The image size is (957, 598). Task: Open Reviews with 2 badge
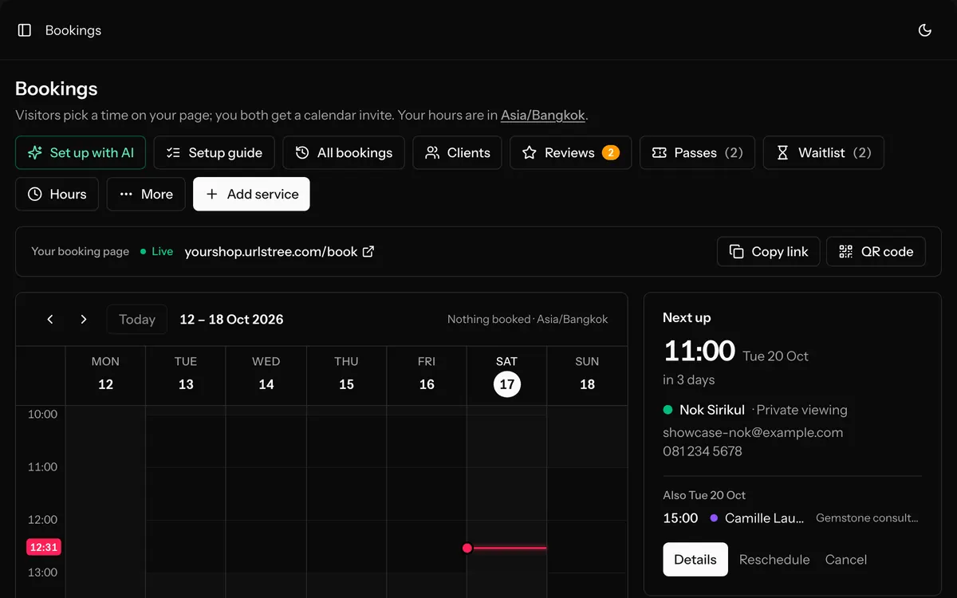pyautogui.click(x=570, y=152)
